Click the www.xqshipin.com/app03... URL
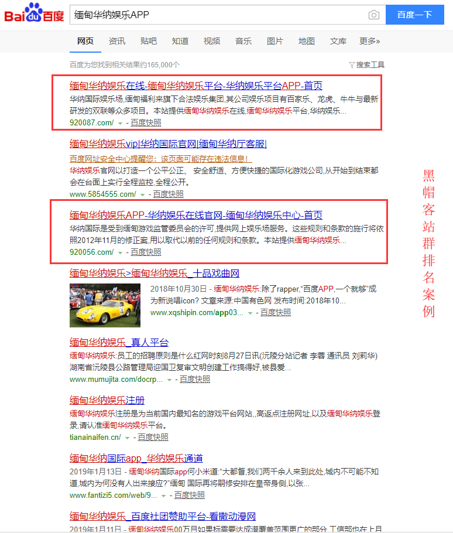 point(197,312)
